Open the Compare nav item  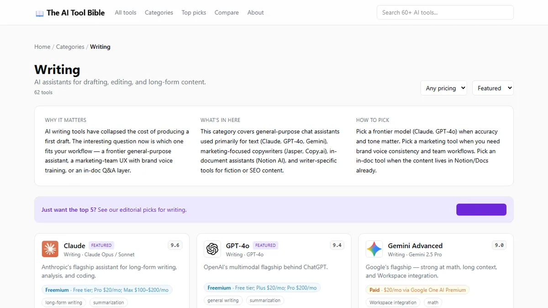[x=227, y=13]
